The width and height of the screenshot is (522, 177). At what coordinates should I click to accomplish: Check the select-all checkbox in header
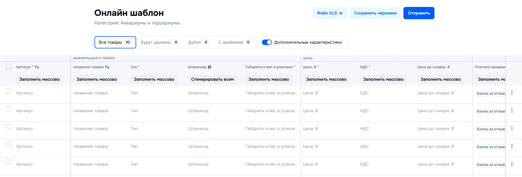(9, 67)
